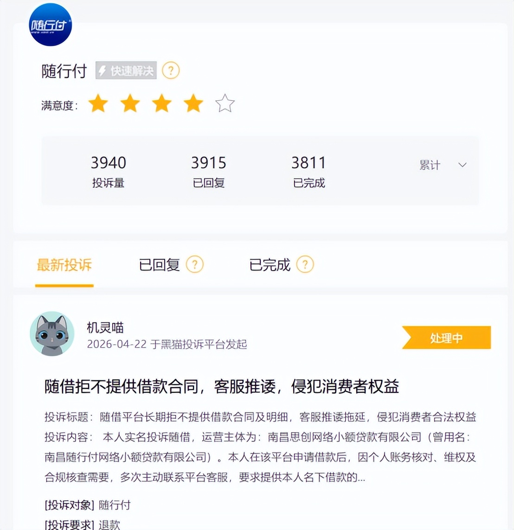Click the 机灵喵 username

coord(105,327)
